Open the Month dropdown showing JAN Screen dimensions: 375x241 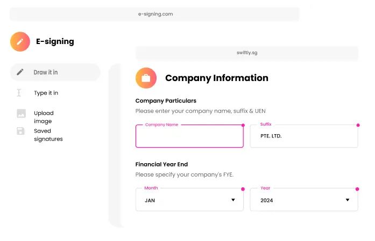189,200
